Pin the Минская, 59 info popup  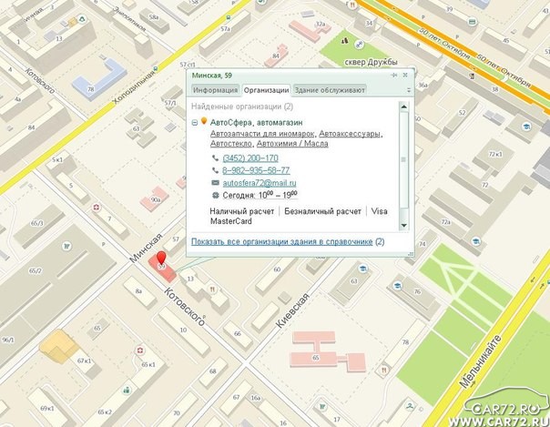394,75
